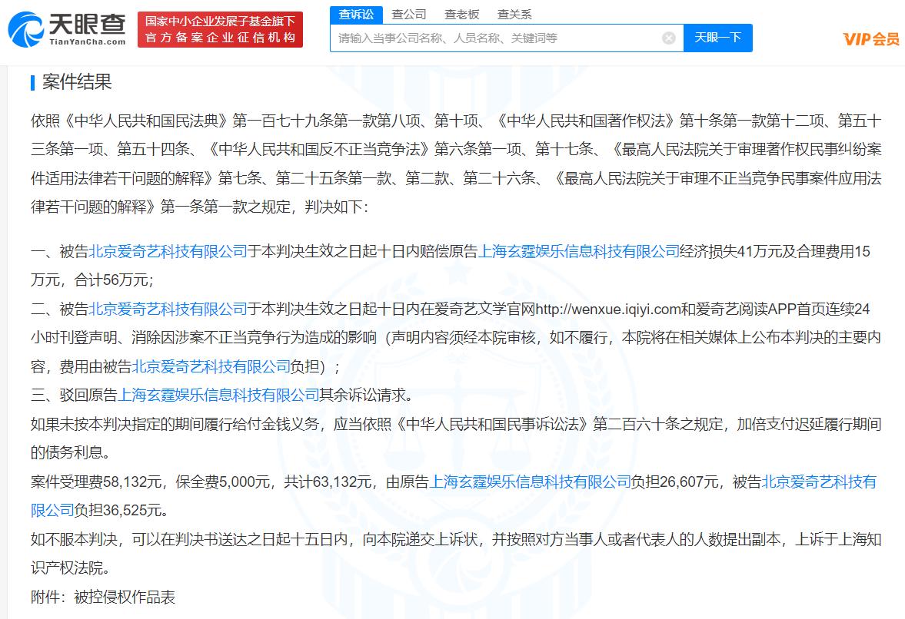Open 北京爱奇艺科技有限公司 link after 26,607元，被告

click(819, 482)
